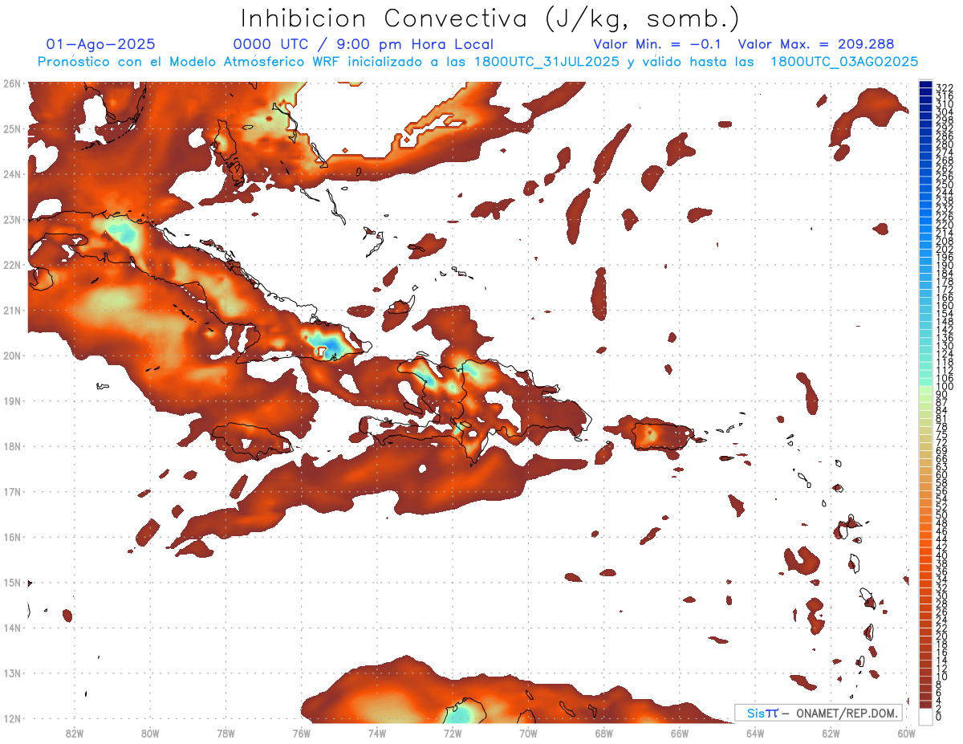963x744 pixels.
Task: Click the '78W' longitude label
Action: click(226, 732)
